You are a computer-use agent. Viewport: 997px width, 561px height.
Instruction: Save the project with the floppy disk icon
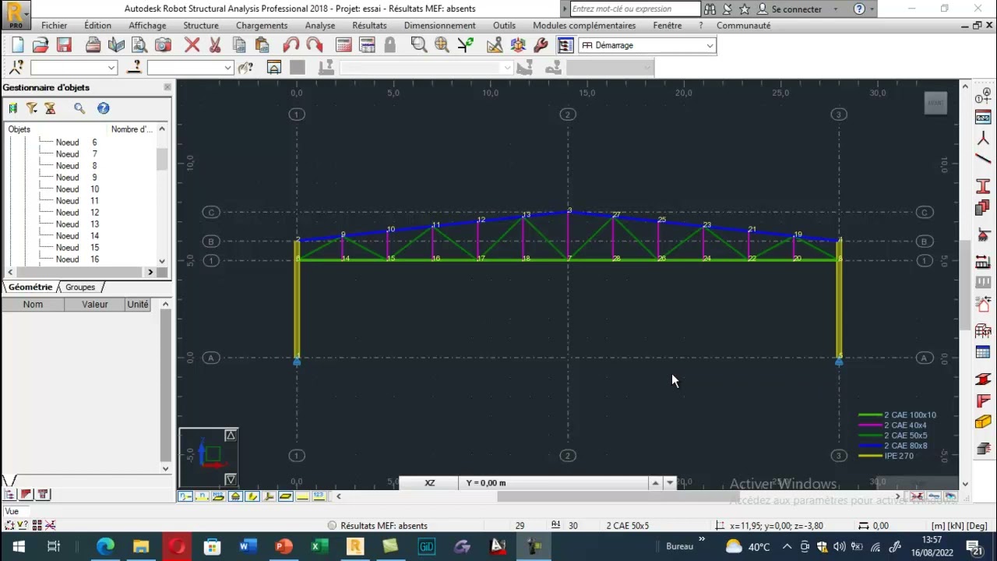point(64,45)
